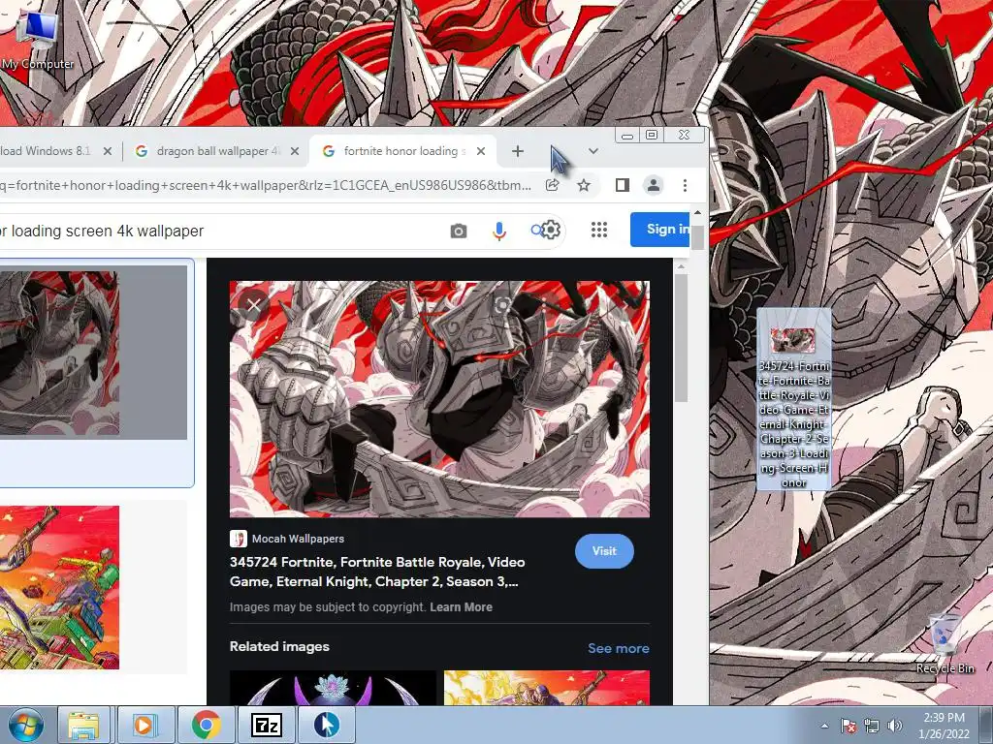Viewport: 993px width, 744px height.
Task: Close the fortnite honor loading tab
Action: pos(481,151)
